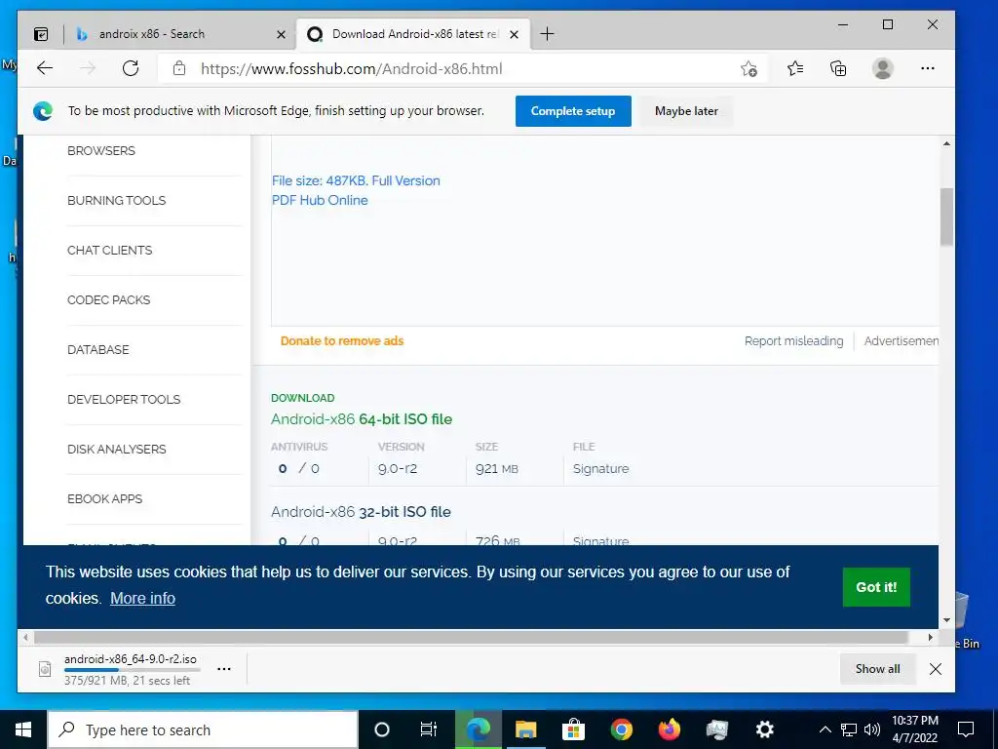Viewport: 998px width, 749px height.
Task: Click Show all downloads button
Action: click(877, 669)
